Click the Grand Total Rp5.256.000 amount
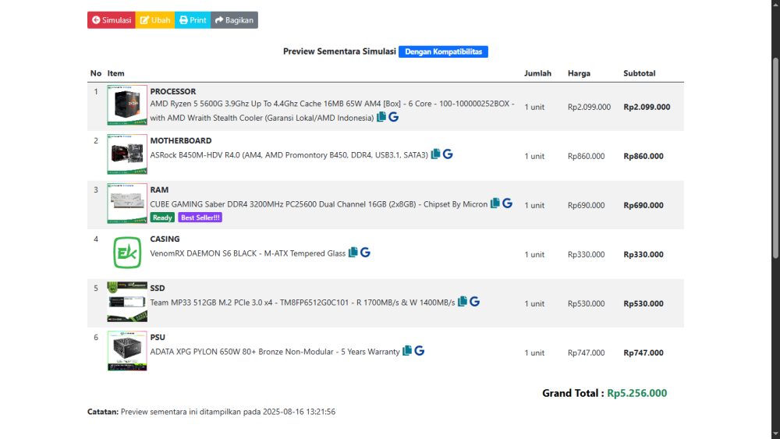Screen dimensions: 780x439 coord(636,393)
